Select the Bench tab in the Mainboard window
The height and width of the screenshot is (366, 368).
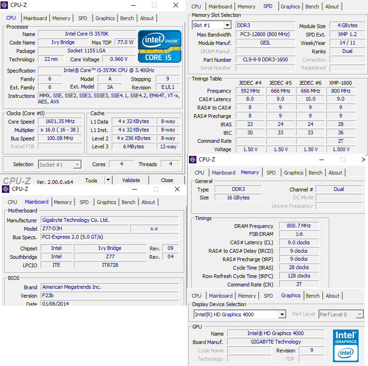click(129, 202)
